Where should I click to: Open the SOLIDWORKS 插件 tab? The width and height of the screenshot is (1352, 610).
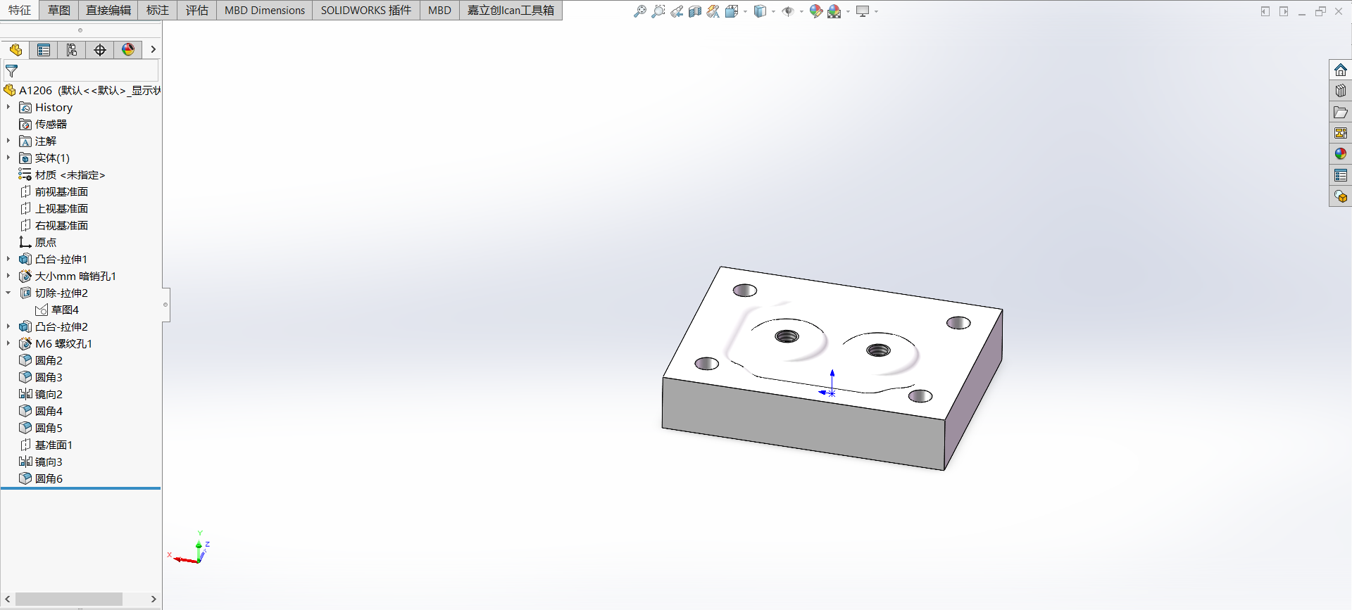366,10
